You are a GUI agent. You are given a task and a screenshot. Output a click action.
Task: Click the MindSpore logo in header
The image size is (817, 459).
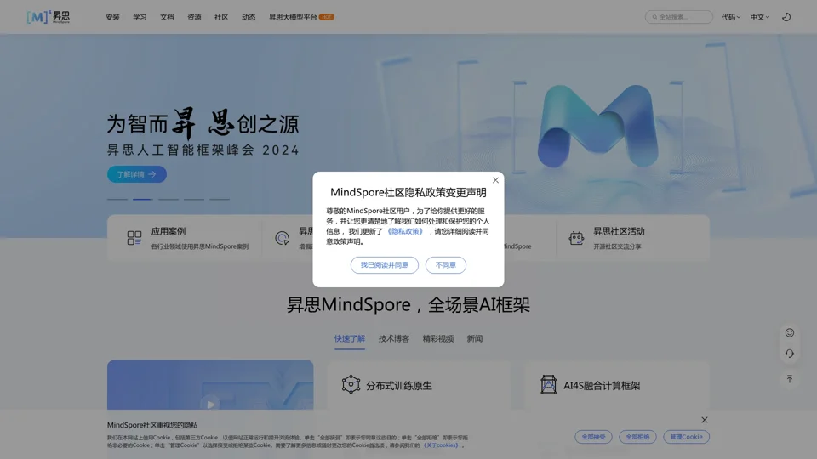point(49,17)
